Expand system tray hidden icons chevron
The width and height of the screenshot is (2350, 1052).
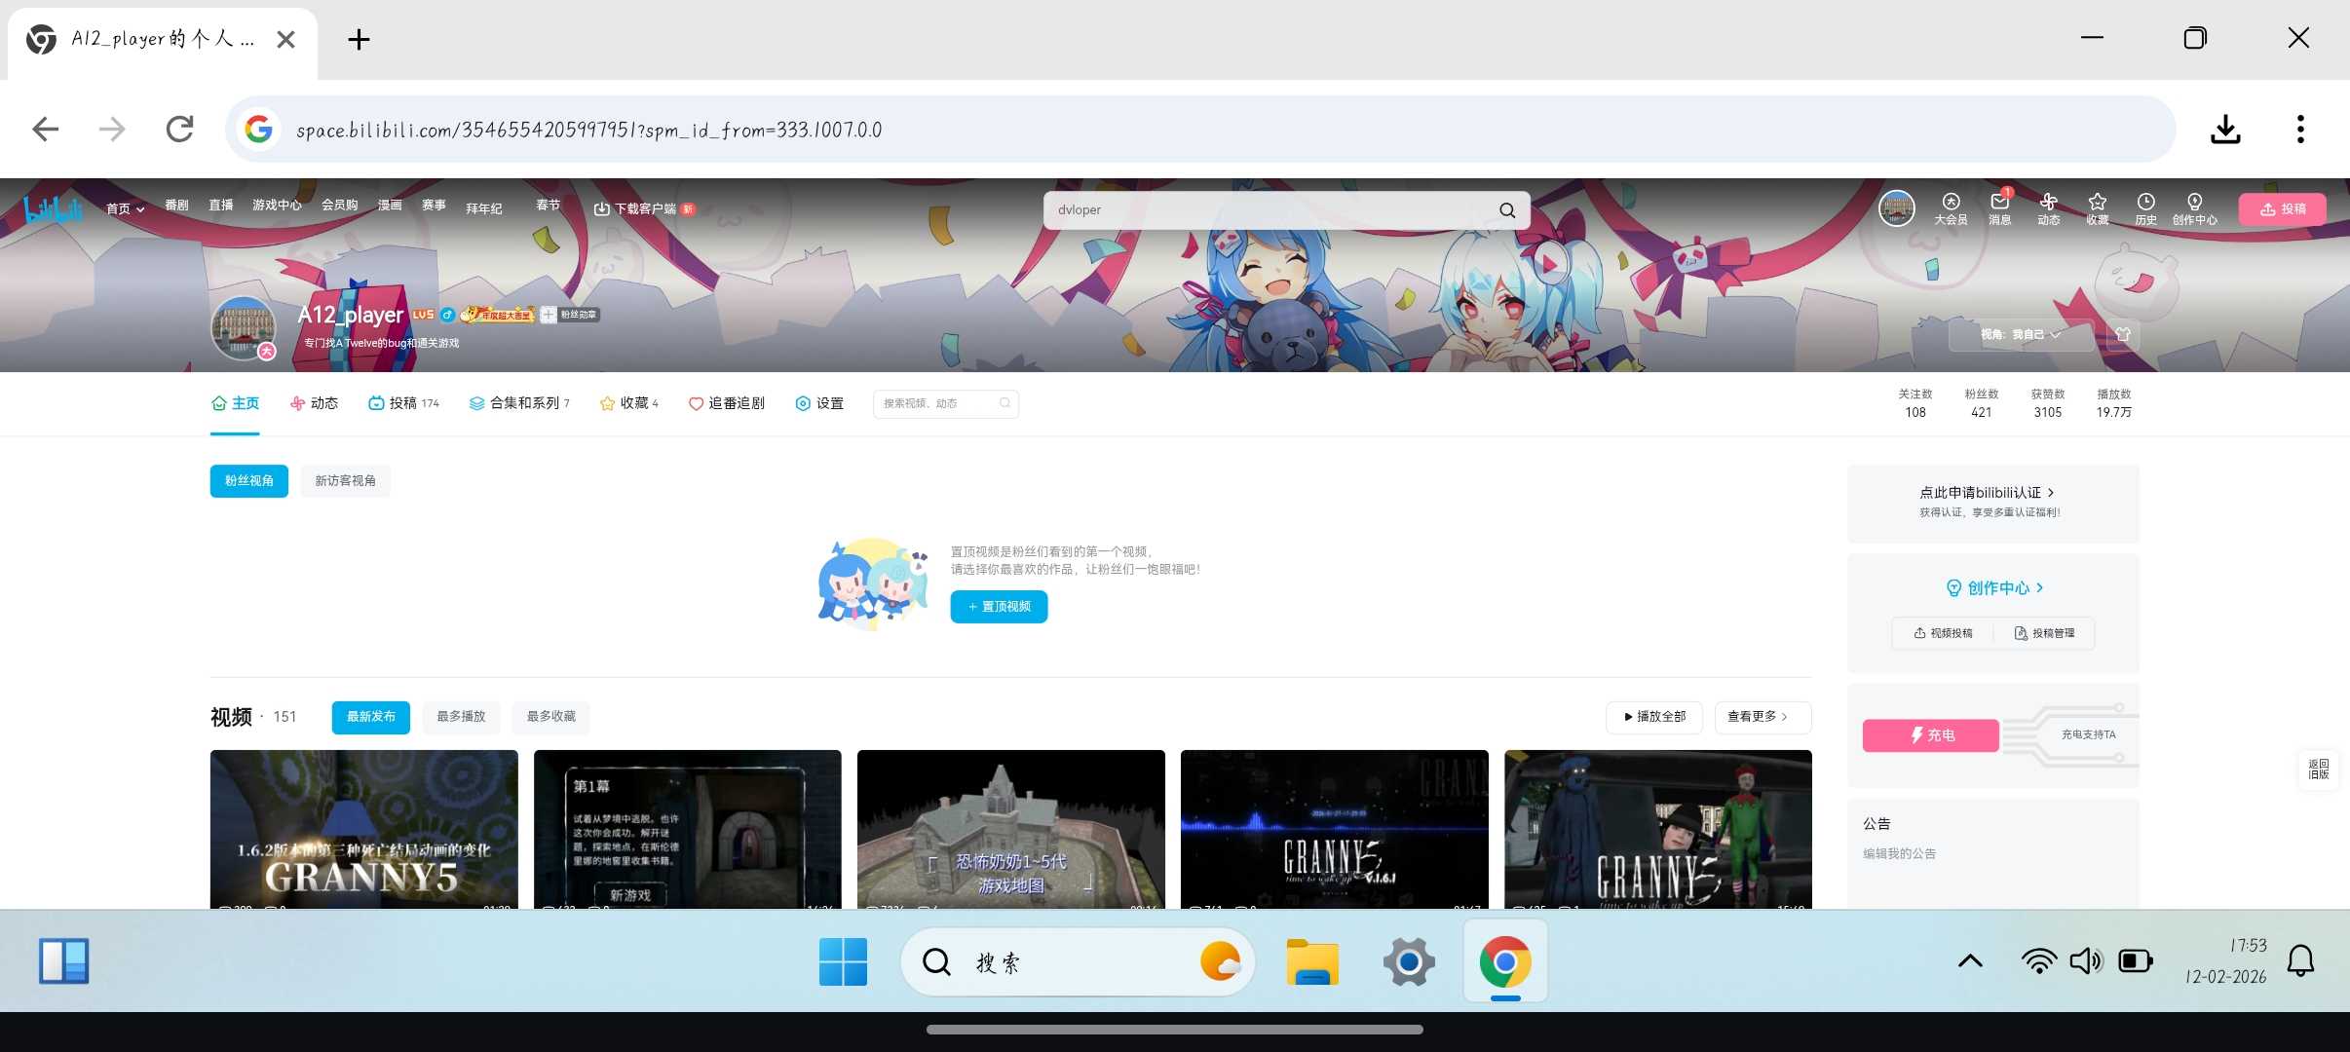click(x=1970, y=961)
